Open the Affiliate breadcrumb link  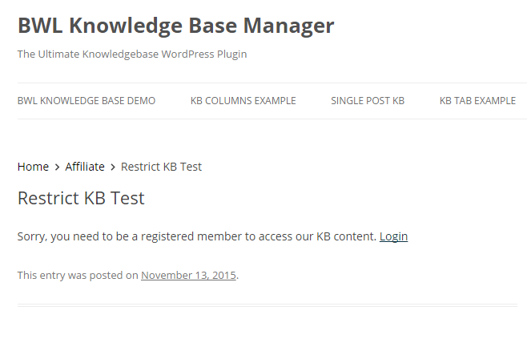click(x=85, y=167)
